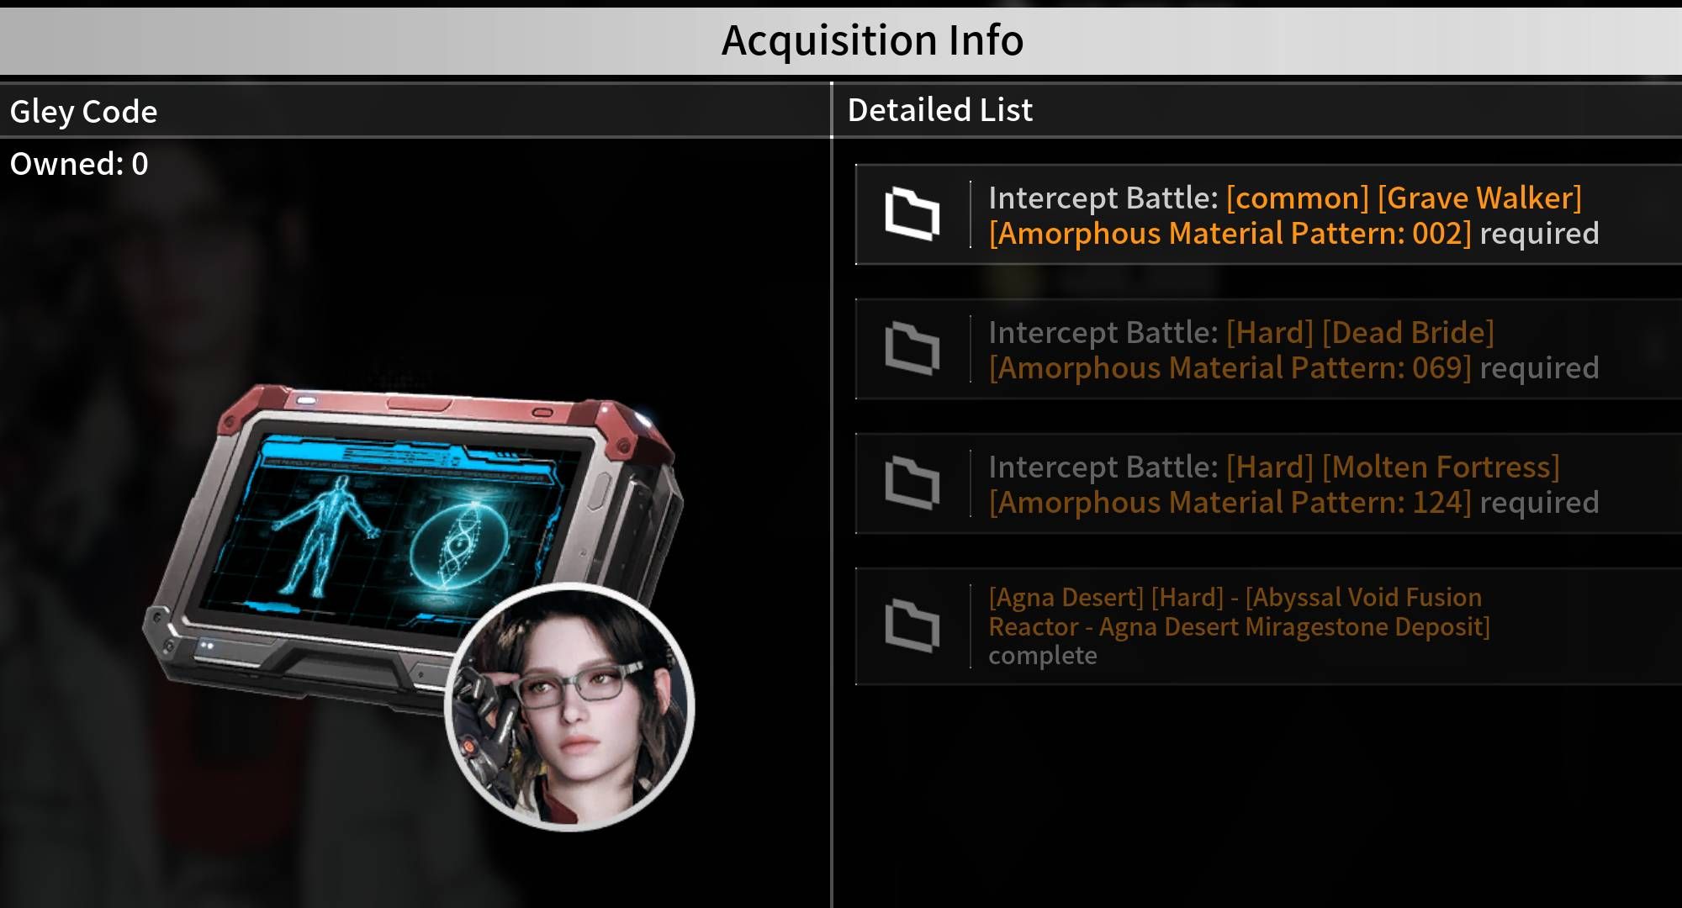This screenshot has height=908, width=1682.
Task: Click the Detailed List header
Action: click(939, 110)
